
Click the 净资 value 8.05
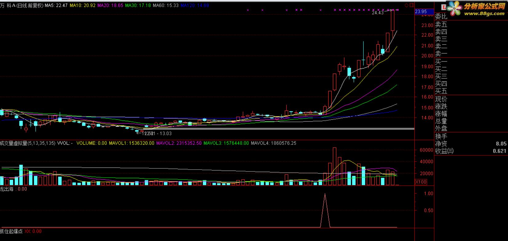(501, 144)
